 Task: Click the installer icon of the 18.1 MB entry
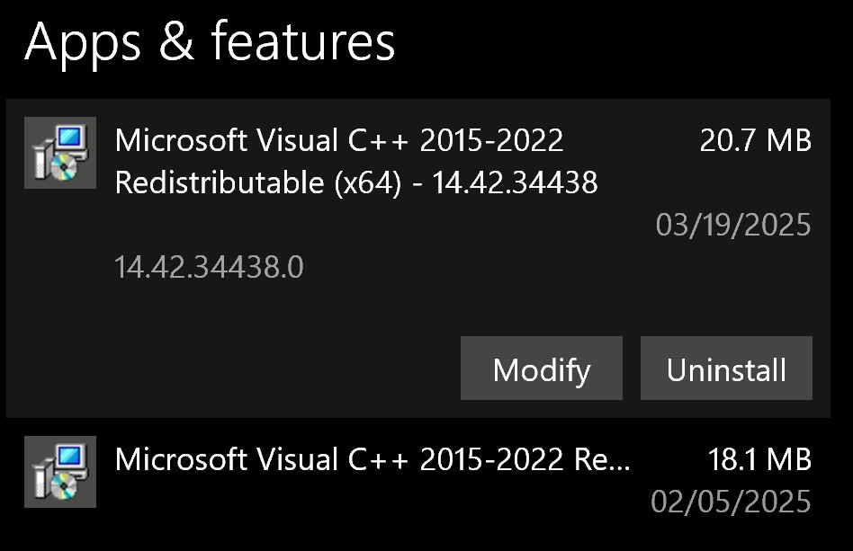click(59, 471)
